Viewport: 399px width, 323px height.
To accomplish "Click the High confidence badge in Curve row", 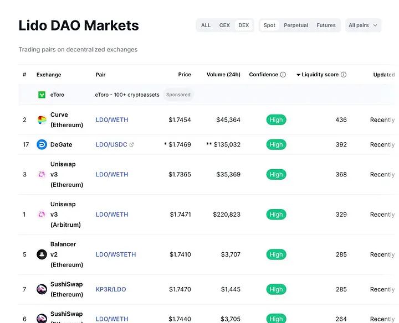I will coord(277,120).
